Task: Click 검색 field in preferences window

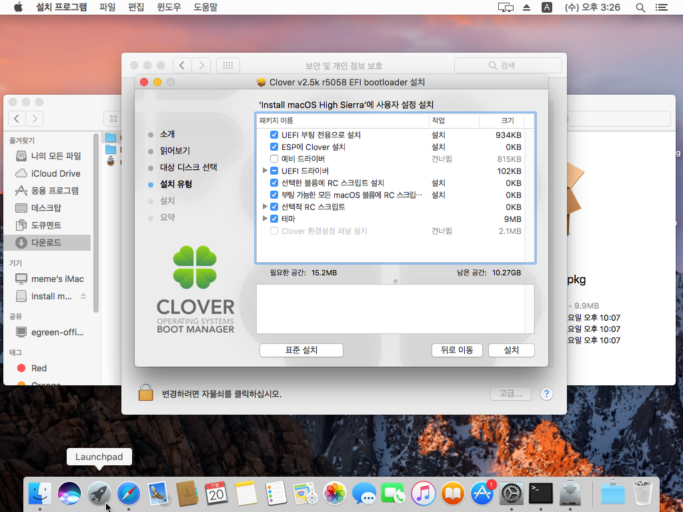Action: click(508, 65)
